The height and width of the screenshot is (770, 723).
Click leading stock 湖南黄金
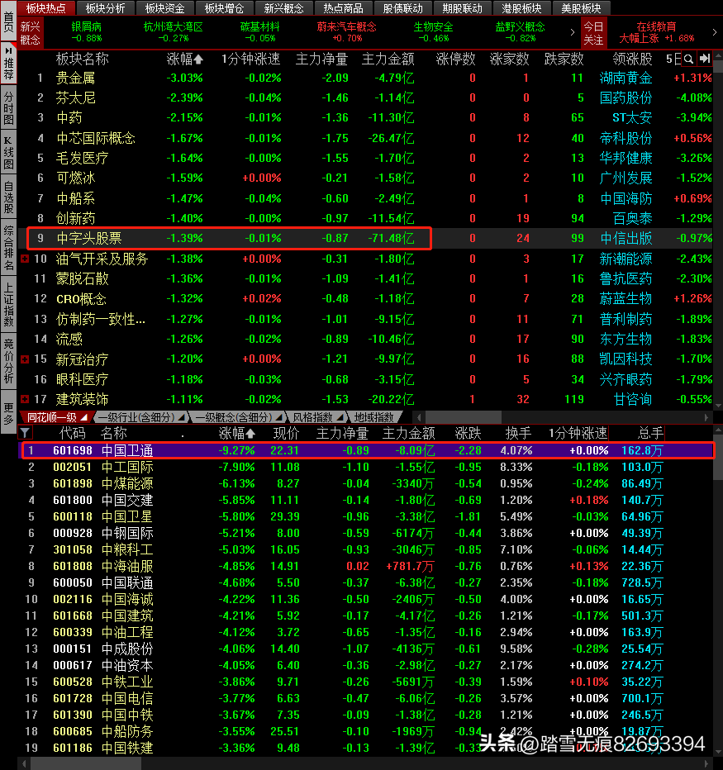[x=625, y=78]
